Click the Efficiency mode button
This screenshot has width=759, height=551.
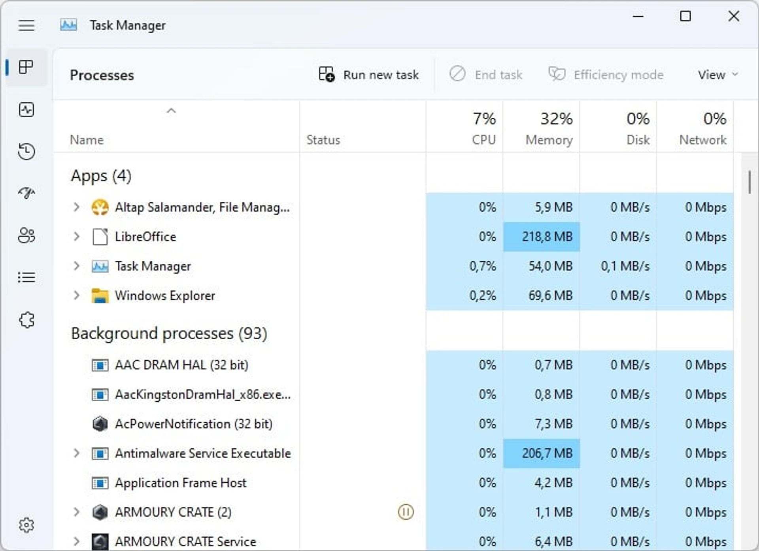pos(606,74)
